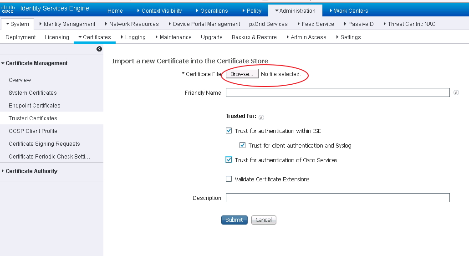Click the Cisco logo icon
Screen dimensions: 469x256
point(8,9)
